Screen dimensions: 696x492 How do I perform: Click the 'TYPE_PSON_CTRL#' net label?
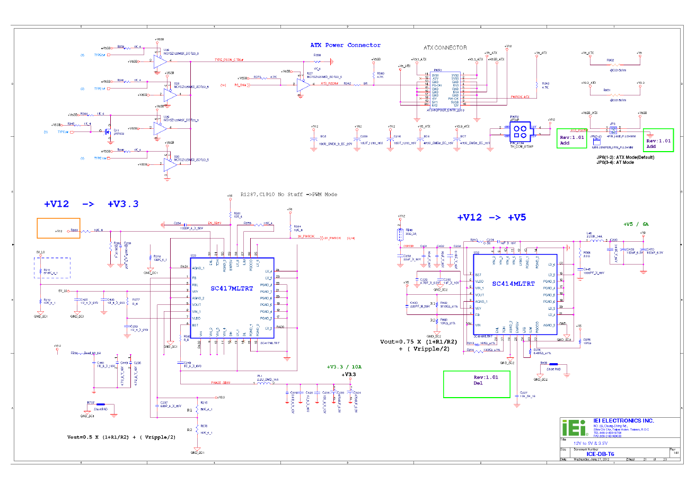[x=229, y=60]
